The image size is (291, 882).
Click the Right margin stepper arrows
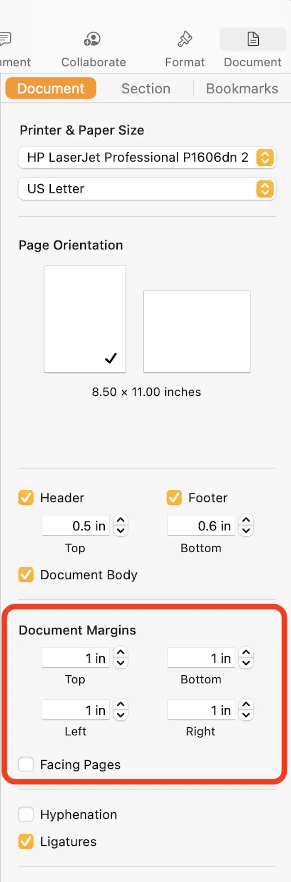click(x=246, y=710)
